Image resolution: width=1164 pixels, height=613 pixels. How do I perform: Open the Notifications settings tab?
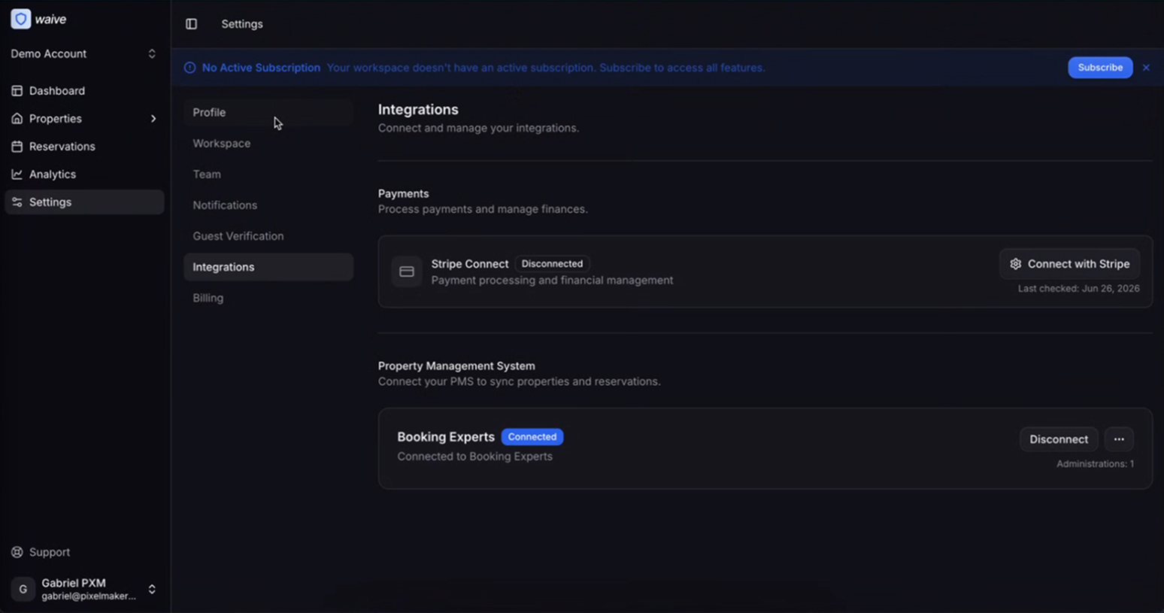pyautogui.click(x=268, y=205)
